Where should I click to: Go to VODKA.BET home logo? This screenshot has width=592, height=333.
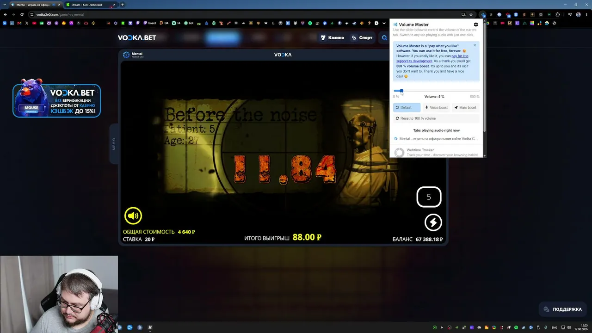[x=137, y=37]
